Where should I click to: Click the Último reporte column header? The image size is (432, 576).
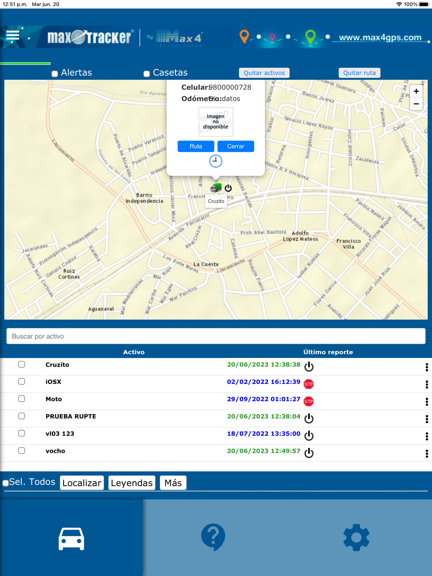pos(328,352)
